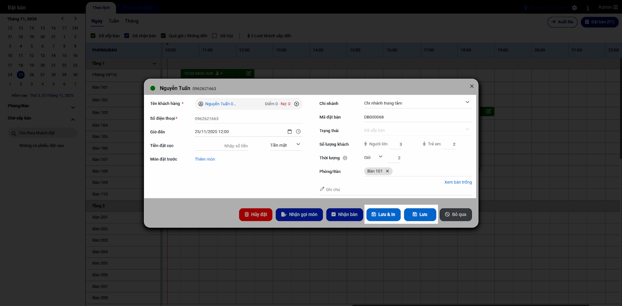Viewport: 622px width, 306px height.
Task: Open the Nguyễn Tuấn customer name link
Action: [220, 104]
